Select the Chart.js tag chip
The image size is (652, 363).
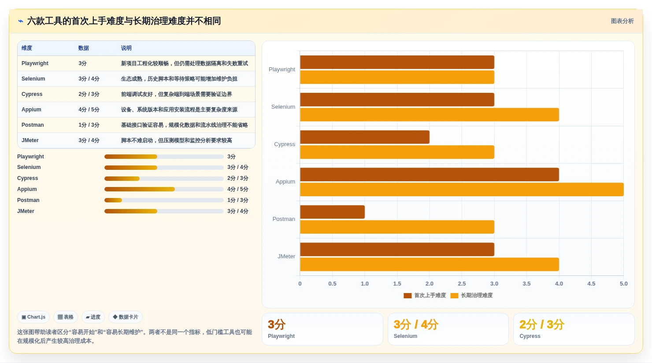[33, 317]
